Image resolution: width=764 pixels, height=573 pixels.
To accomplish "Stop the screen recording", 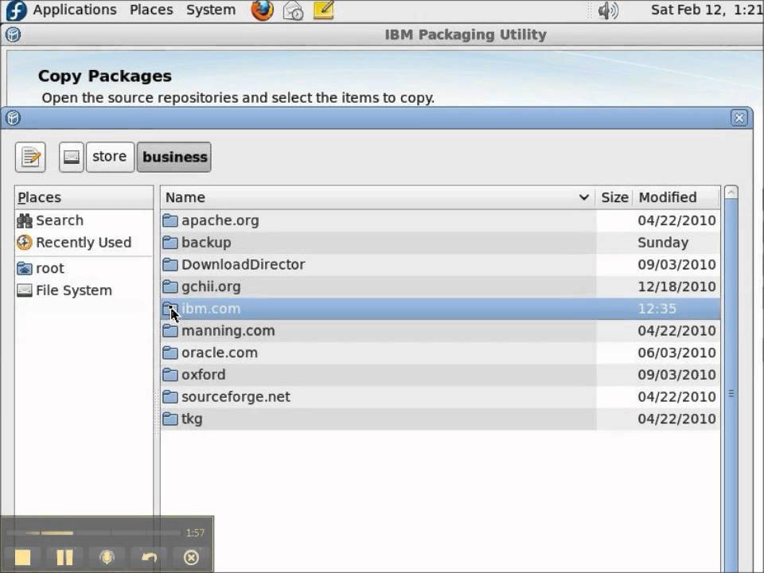I will pyautogui.click(x=22, y=557).
